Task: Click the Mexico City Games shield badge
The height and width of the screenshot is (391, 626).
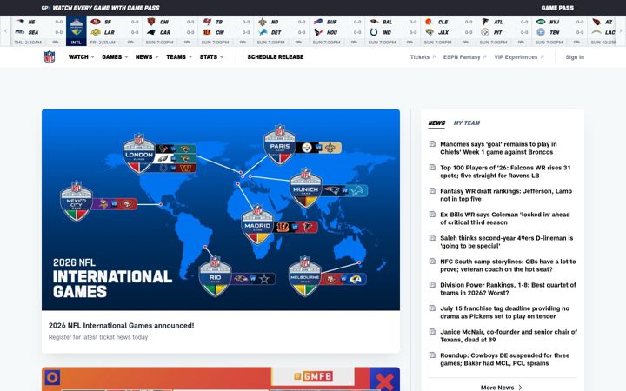Action: coord(77,202)
